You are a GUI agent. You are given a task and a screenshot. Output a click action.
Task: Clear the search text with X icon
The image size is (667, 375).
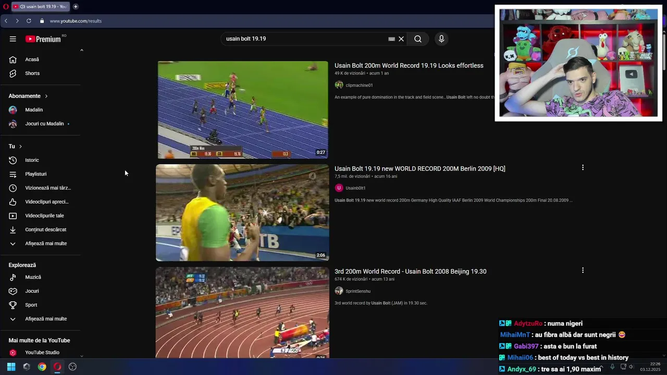(401, 39)
